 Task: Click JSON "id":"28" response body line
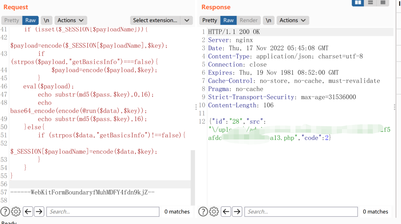237,121
